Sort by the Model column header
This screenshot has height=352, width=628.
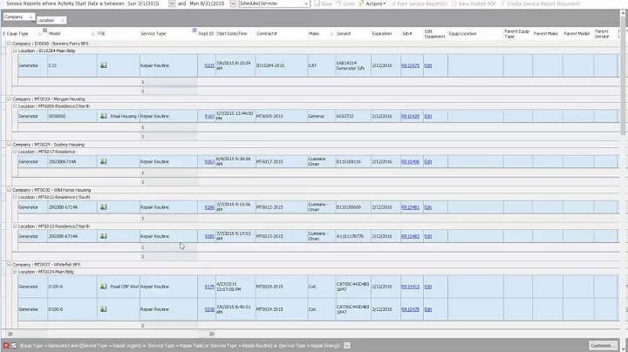pyautogui.click(x=72, y=34)
